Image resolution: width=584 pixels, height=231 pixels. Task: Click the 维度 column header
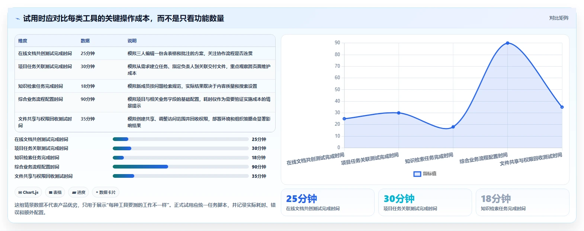(x=23, y=41)
